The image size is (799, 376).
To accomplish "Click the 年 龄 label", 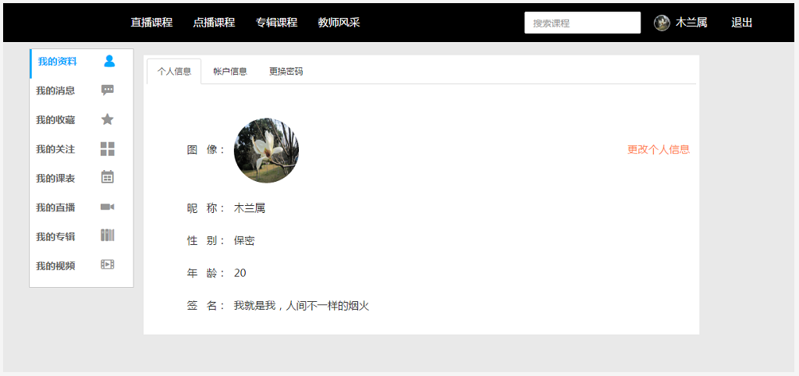I will [x=205, y=273].
